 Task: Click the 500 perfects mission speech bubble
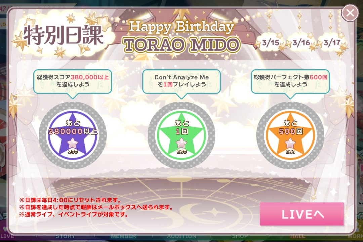pyautogui.click(x=290, y=82)
